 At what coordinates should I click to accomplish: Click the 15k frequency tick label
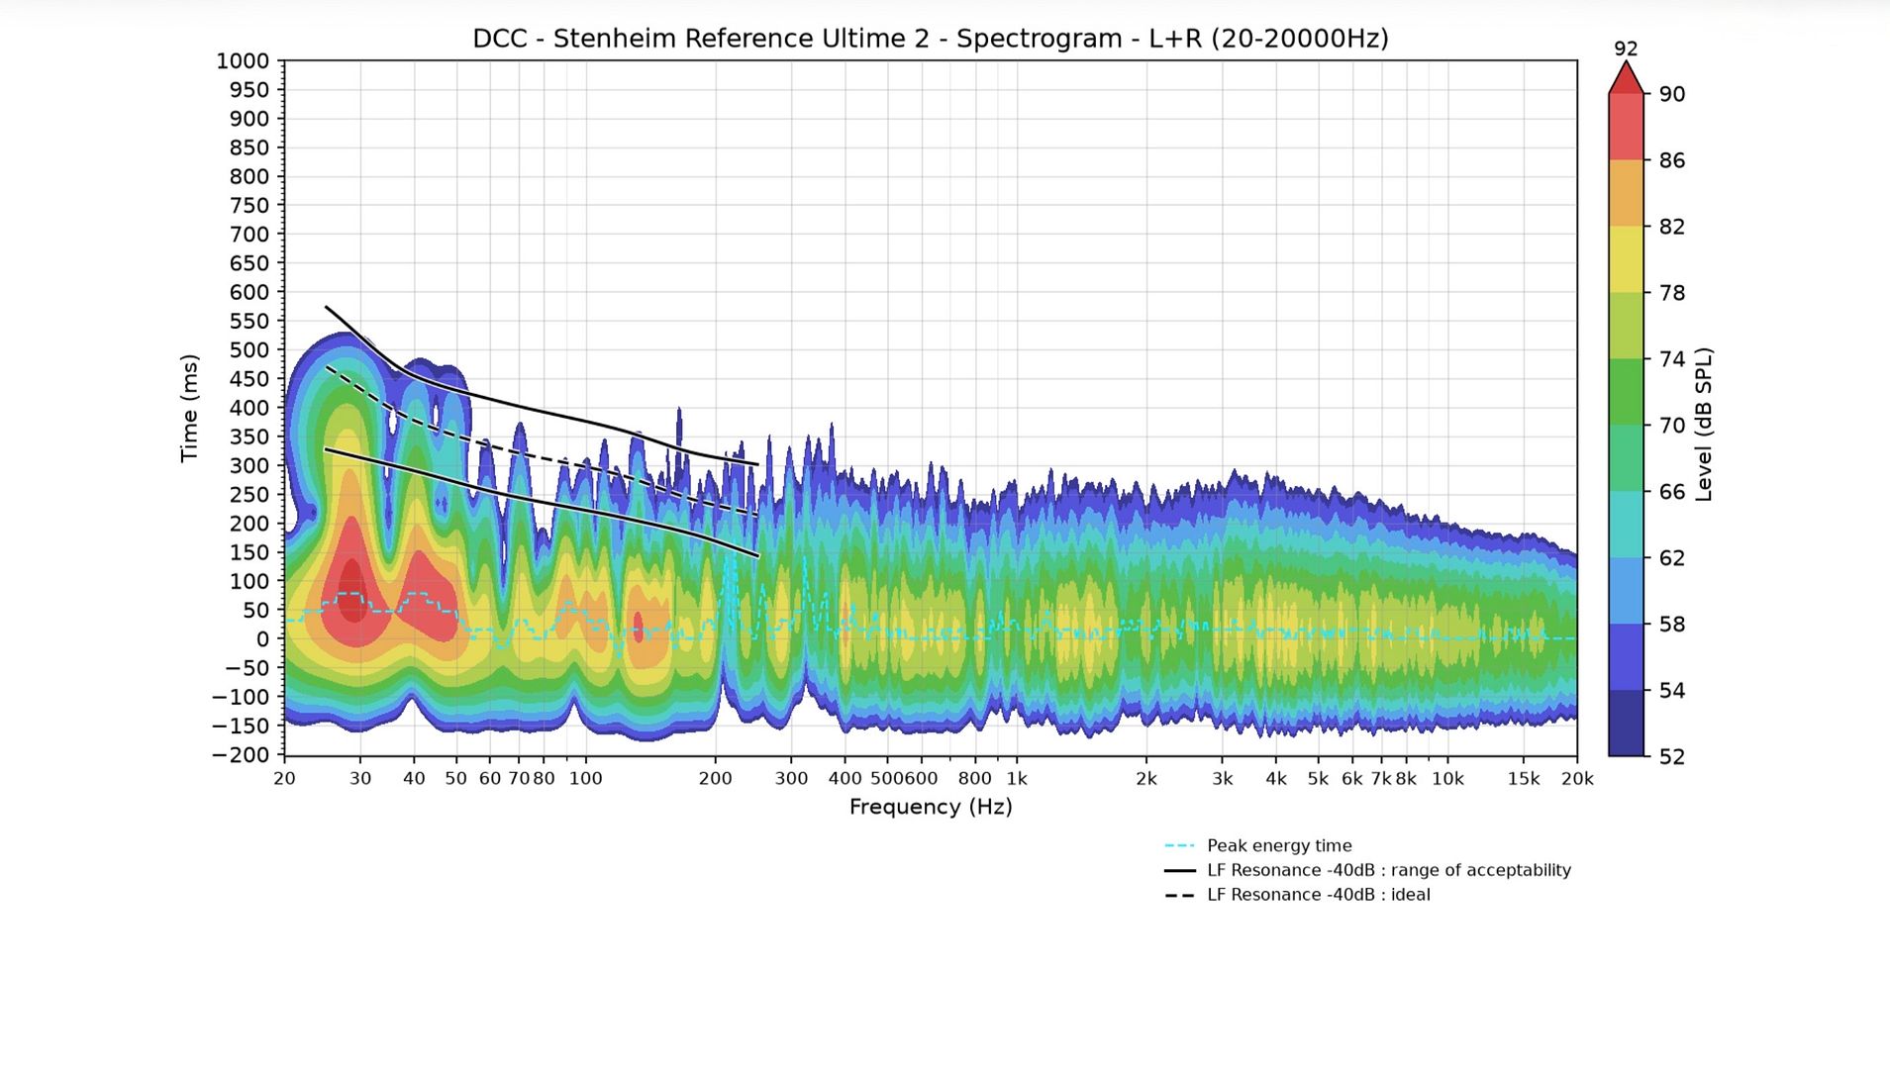coord(1524,779)
